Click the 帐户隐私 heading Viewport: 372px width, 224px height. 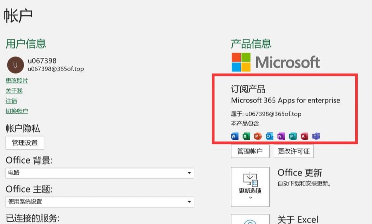coord(23,129)
